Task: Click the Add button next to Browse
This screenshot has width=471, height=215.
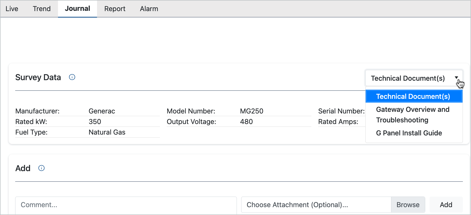Action: click(x=446, y=205)
